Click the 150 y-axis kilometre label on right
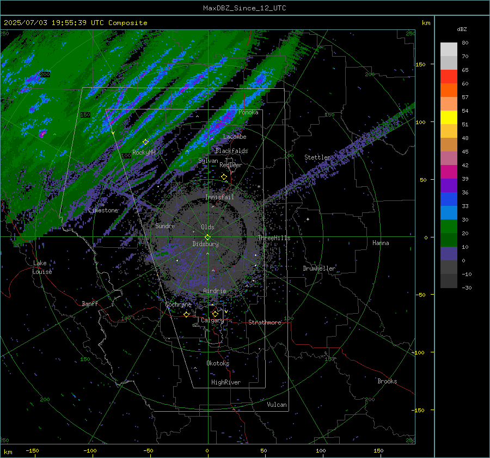This screenshot has height=458, width=490. (x=420, y=64)
